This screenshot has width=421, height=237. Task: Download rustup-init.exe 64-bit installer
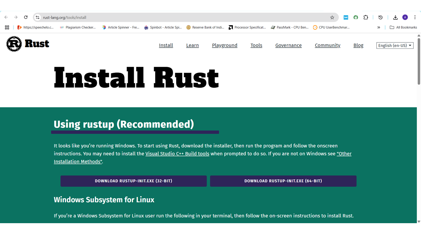283,181
